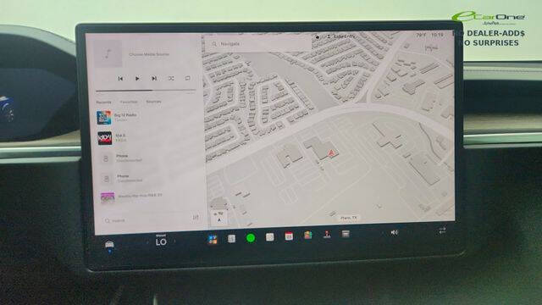Toggle repeat in media player
542x305 pixels.
[x=188, y=78]
